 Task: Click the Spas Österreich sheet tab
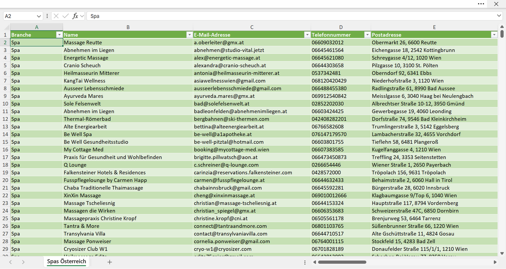click(x=67, y=262)
